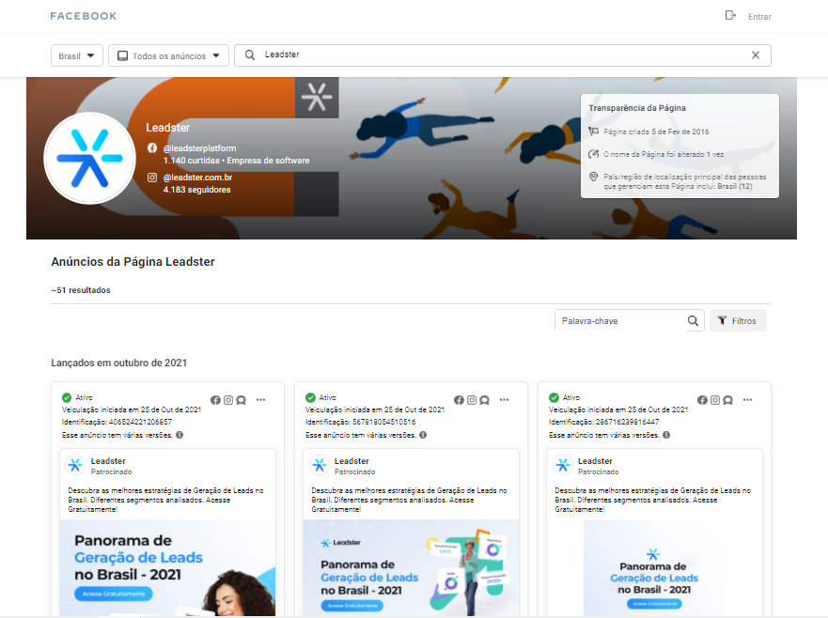Viewport: 828px width, 618px height.
Task: Click the green Ativo check on ad 567818054510516
Action: 310,397
